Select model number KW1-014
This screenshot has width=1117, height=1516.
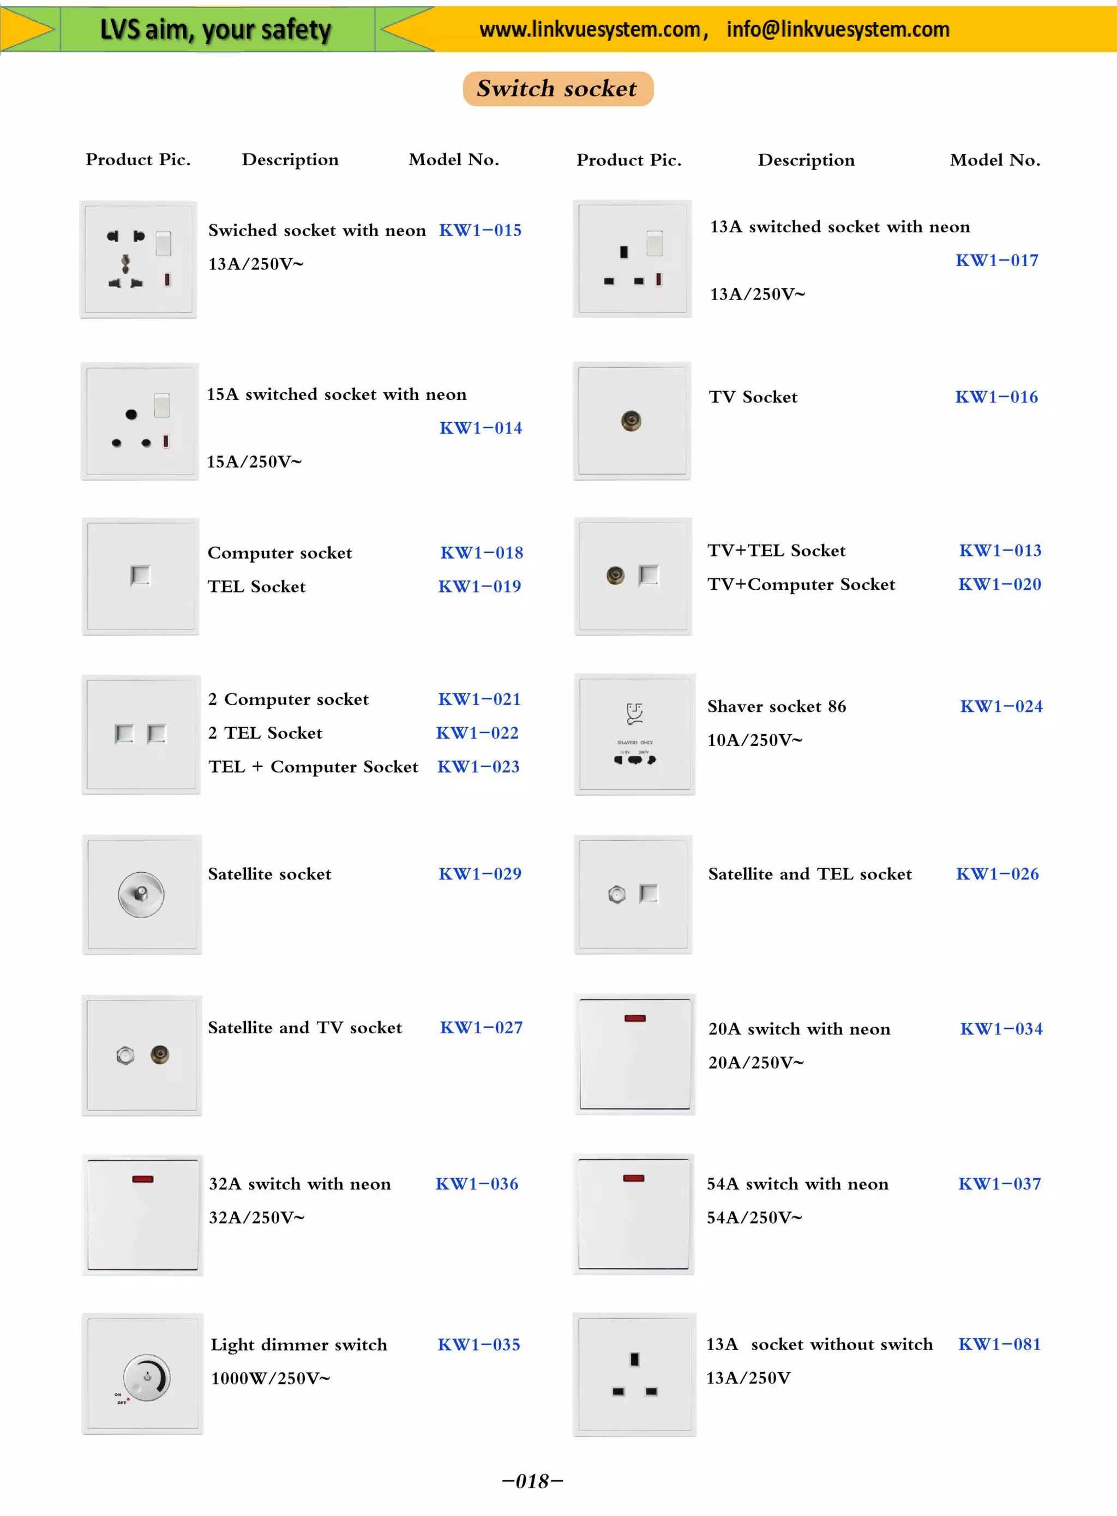pos(480,428)
